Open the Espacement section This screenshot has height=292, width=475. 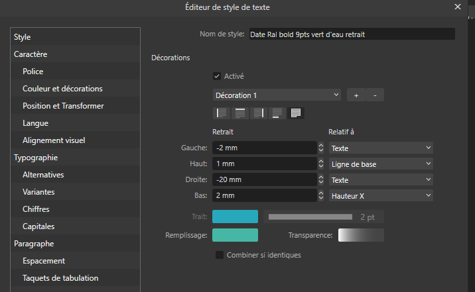click(x=75, y=261)
